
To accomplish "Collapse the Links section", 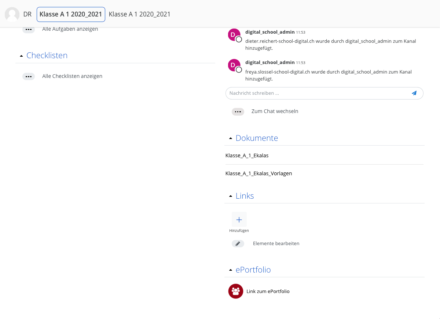I will tap(231, 196).
